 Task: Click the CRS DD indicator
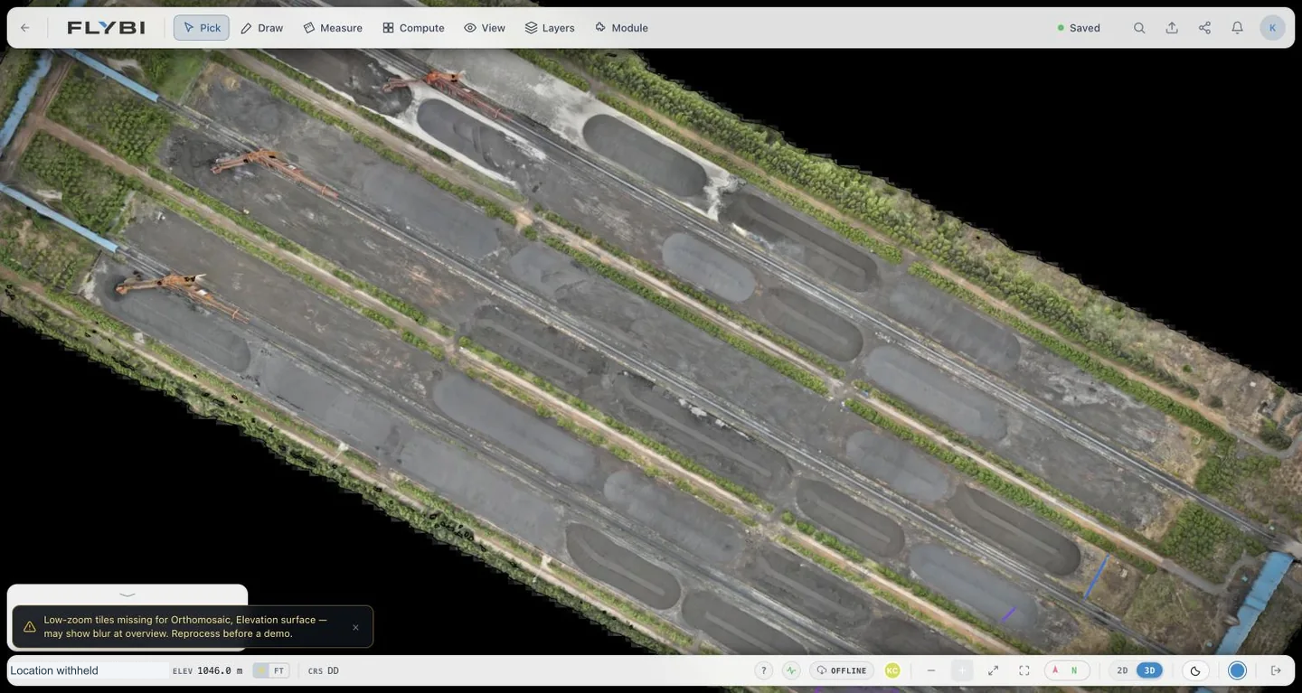tap(324, 670)
